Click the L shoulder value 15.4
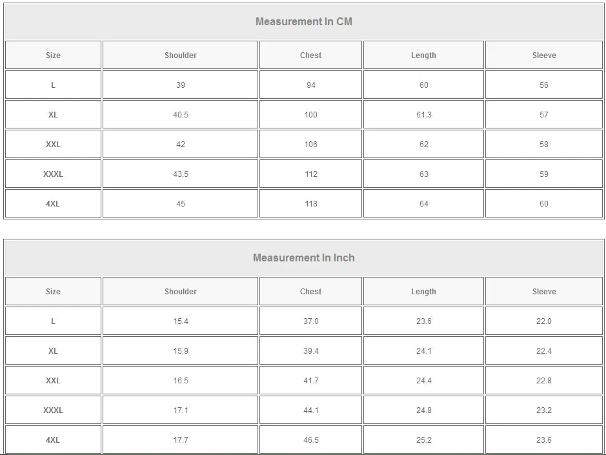Viewport: 606px width, 455px height. (181, 321)
